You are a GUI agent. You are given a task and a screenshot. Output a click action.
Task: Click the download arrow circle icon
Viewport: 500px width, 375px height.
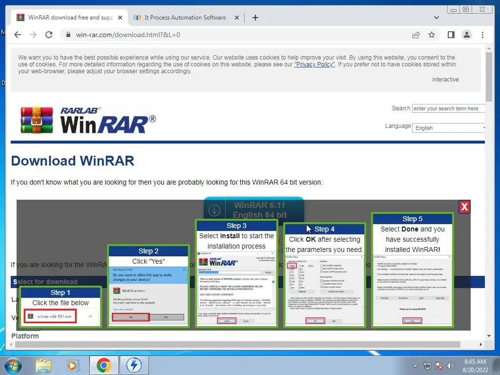coord(214,210)
